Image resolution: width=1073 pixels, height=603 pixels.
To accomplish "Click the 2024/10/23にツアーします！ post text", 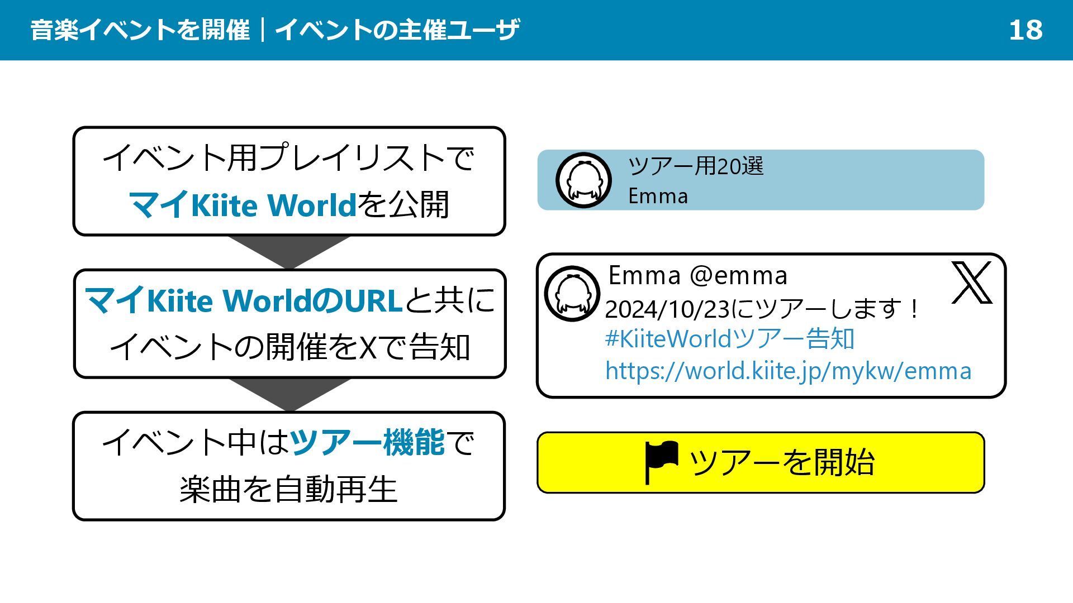I will (762, 309).
